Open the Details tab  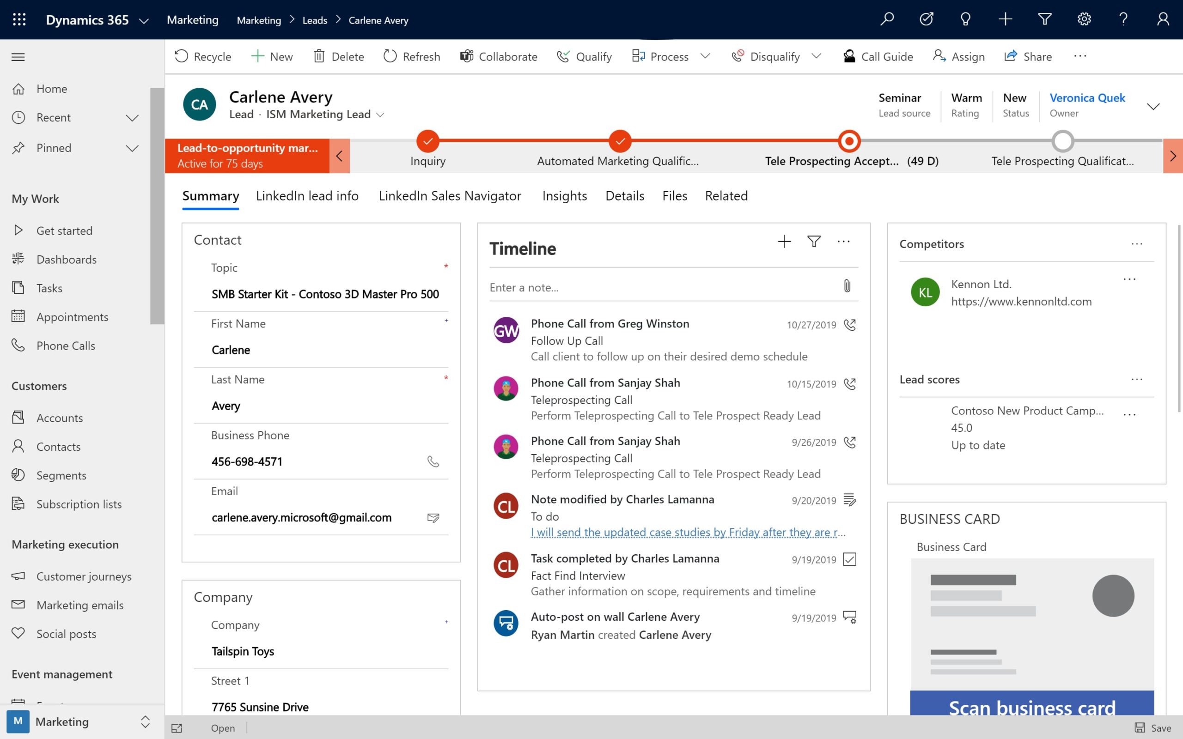625,195
